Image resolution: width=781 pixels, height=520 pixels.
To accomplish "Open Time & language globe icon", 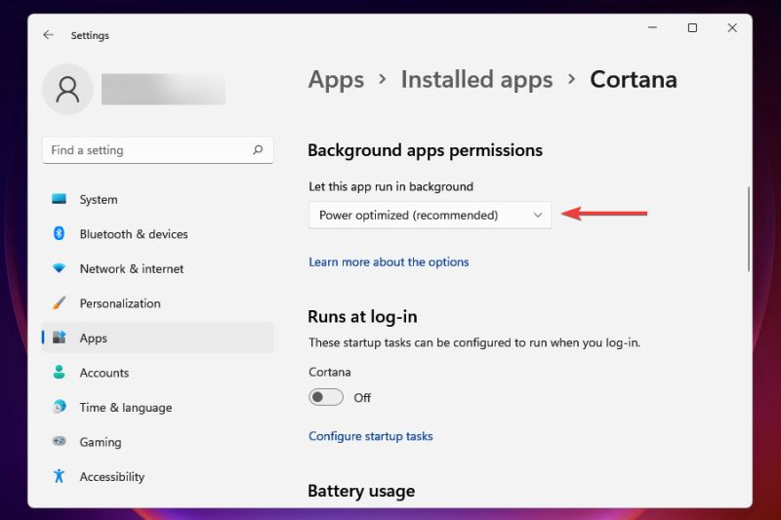I will coord(60,407).
